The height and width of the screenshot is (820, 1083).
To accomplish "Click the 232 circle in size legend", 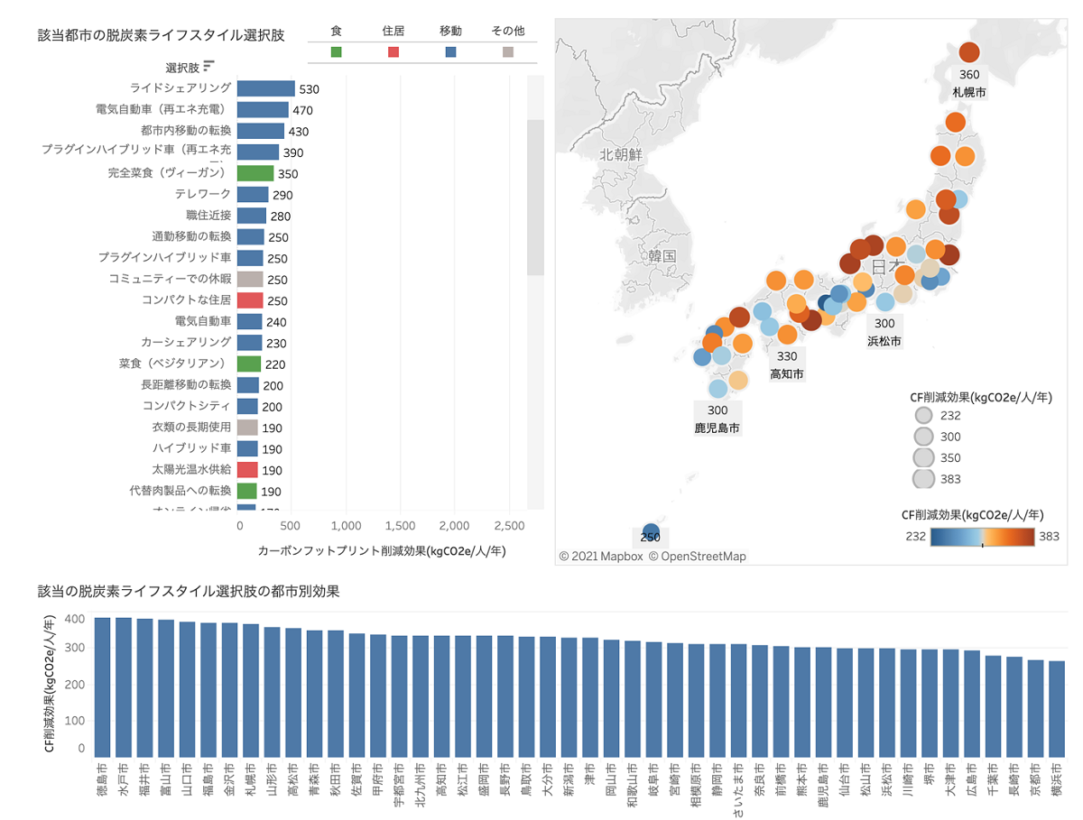I will 923,416.
